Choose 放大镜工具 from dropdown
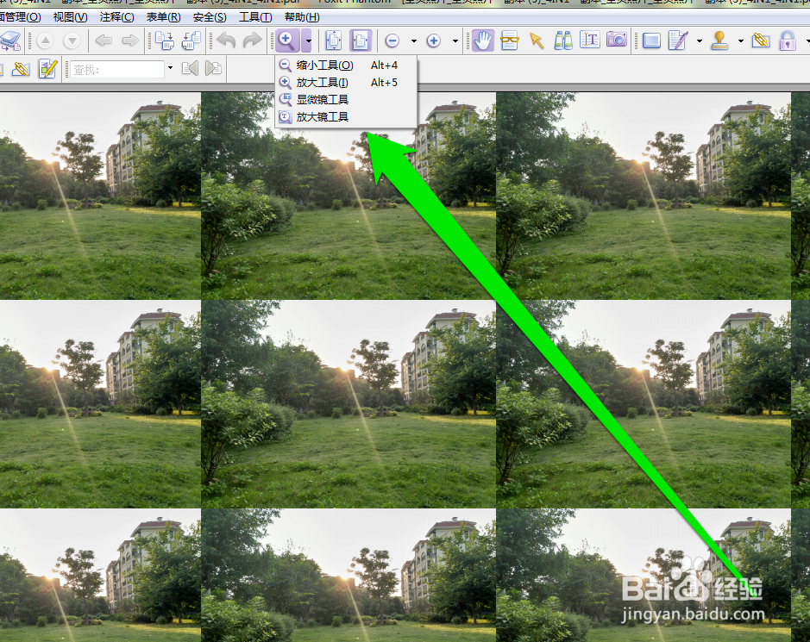The height and width of the screenshot is (642, 810). coord(346,116)
